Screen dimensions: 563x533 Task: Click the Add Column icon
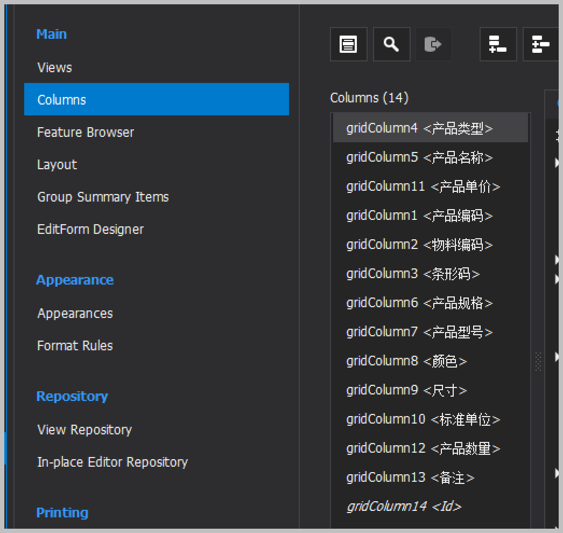pyautogui.click(x=498, y=44)
